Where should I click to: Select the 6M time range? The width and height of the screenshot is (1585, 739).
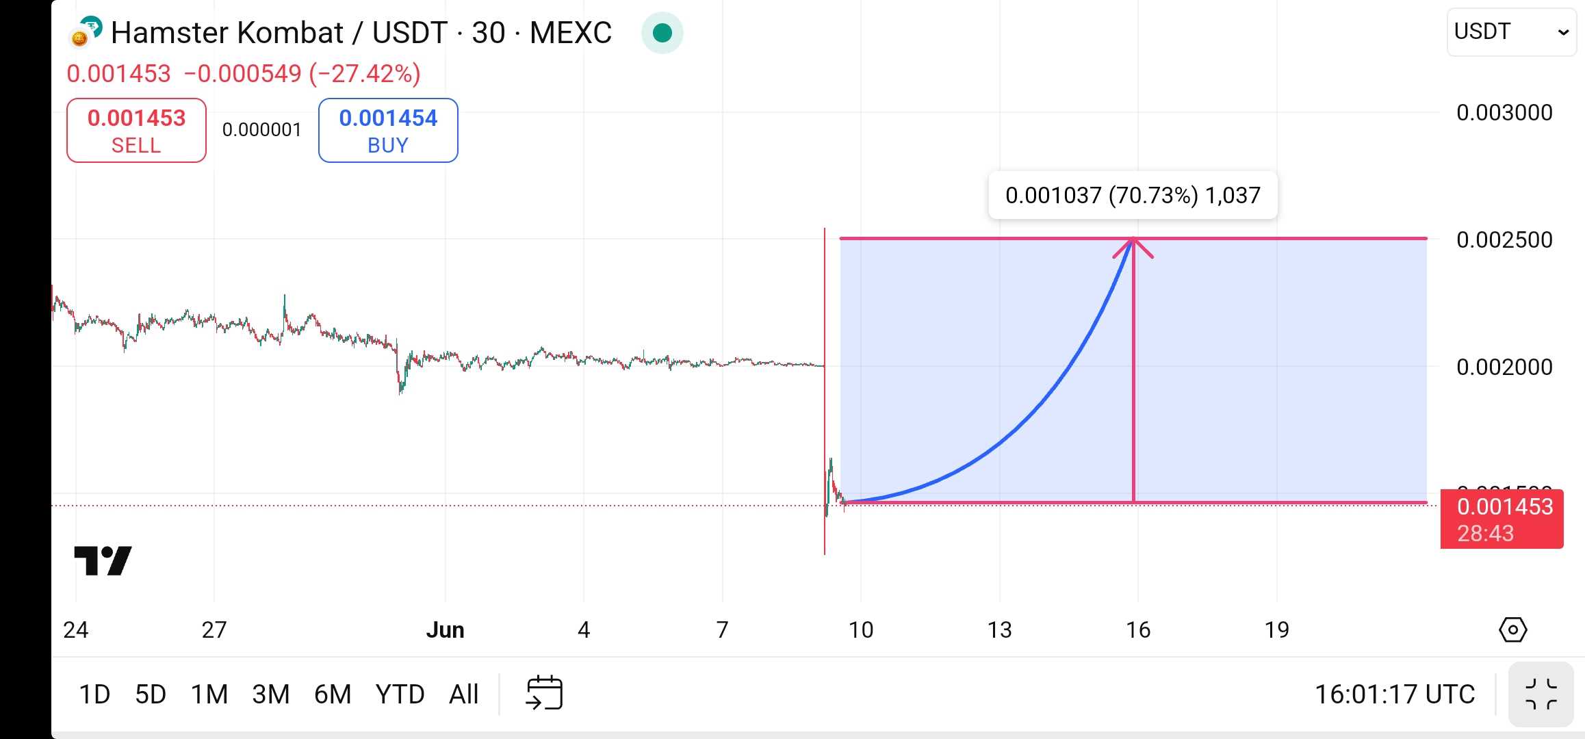click(x=333, y=694)
